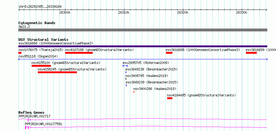Click the 26330k ruler tick label
Viewport: 276px width, 131px height.
click(242, 12)
